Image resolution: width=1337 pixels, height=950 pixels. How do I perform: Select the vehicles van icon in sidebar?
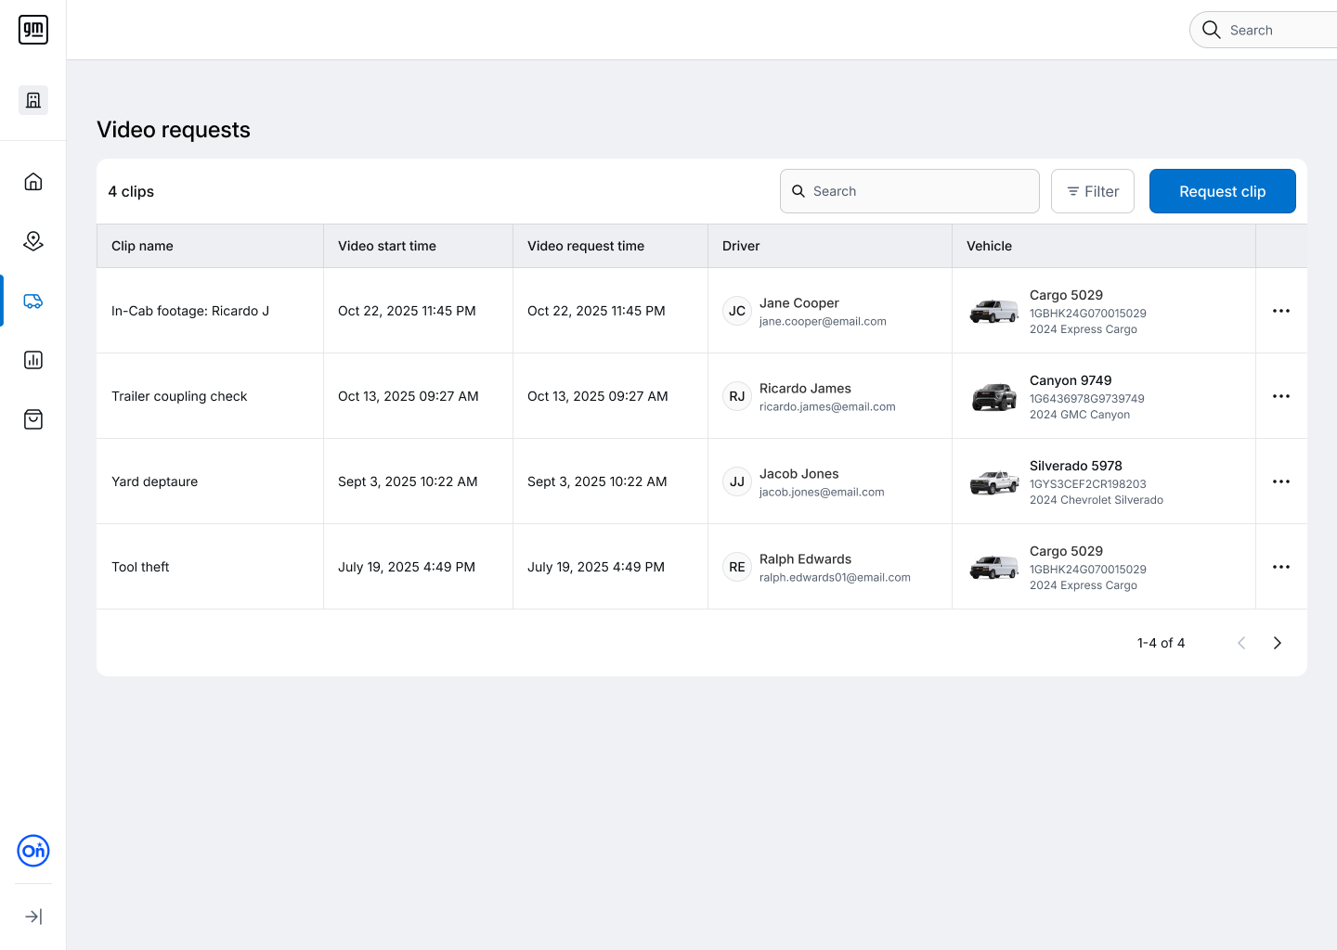[x=33, y=301]
